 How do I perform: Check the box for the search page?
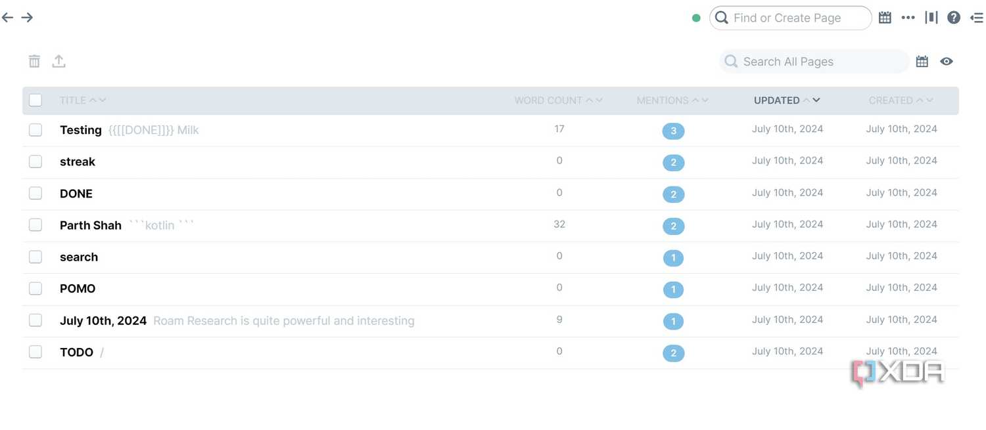point(35,257)
